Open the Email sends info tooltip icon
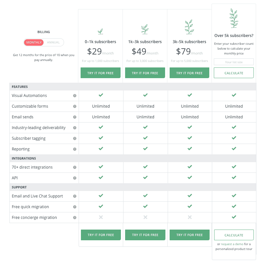Viewport: 272px width, 262px height. pos(75,117)
